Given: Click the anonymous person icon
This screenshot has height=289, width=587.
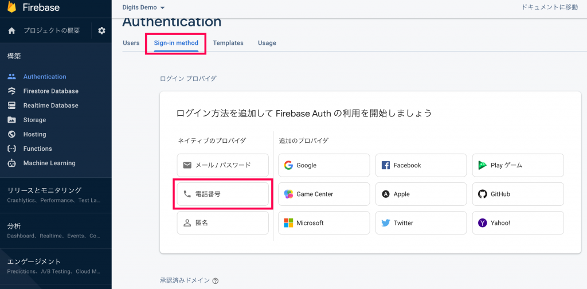Looking at the screenshot, I should click(187, 223).
